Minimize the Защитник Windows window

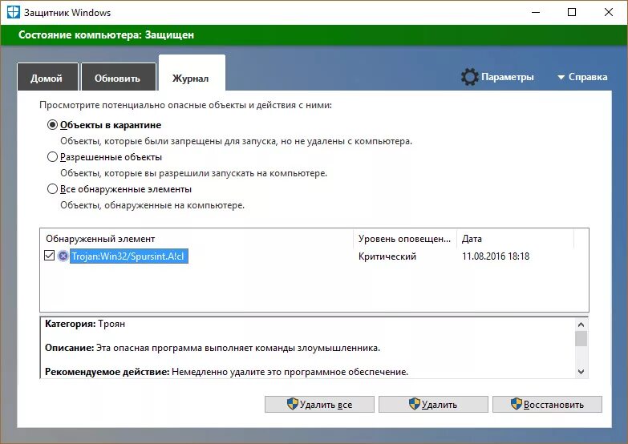(x=536, y=12)
